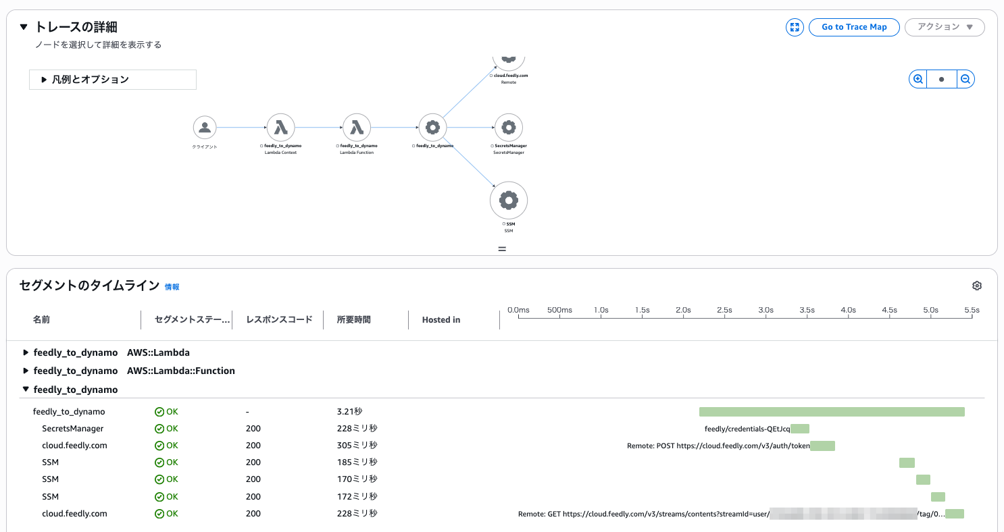1004x532 pixels.
Task: Click the zoom out magnifier icon
Action: click(965, 79)
